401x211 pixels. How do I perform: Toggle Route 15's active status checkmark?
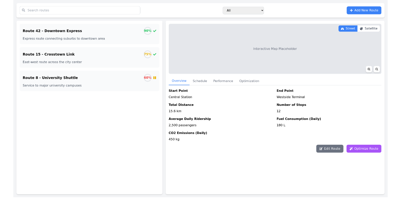[x=154, y=54]
